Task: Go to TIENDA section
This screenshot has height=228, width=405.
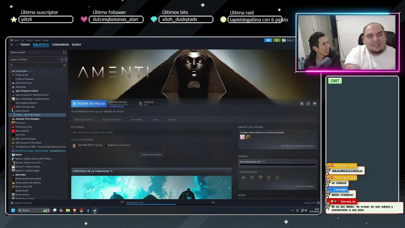Action: coord(25,45)
